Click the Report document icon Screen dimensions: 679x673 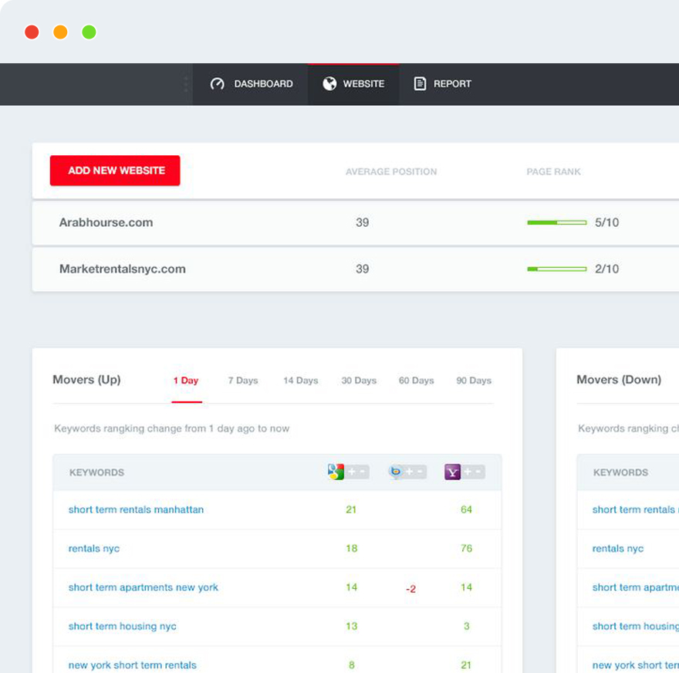(x=420, y=84)
